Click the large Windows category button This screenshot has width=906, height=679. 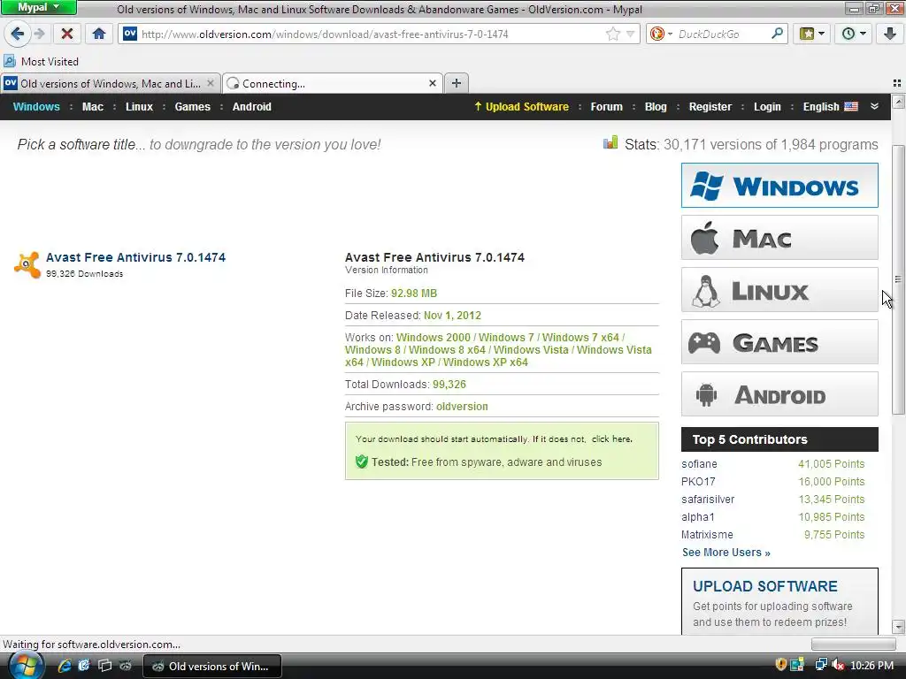coord(779,186)
